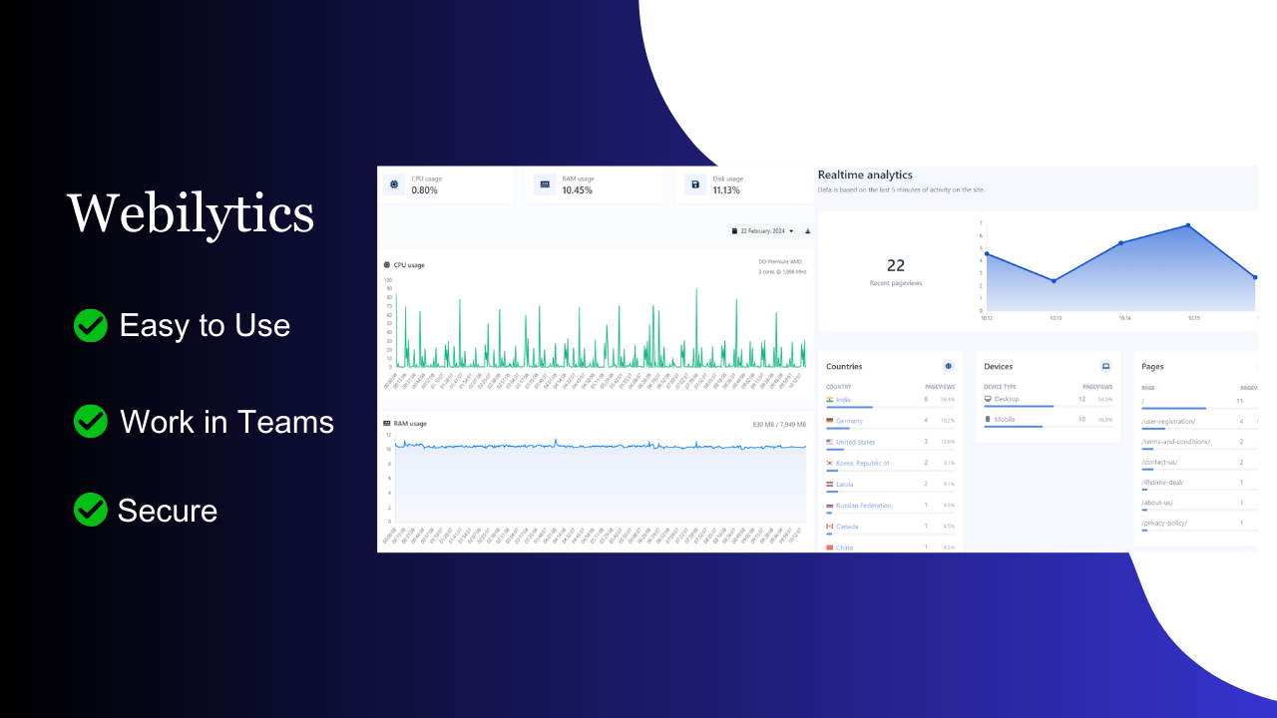Click the Mobile pageviews progress bar
1277x718 pixels.
(1049, 427)
